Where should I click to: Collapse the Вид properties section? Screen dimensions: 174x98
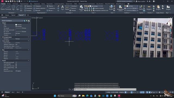click(29, 50)
